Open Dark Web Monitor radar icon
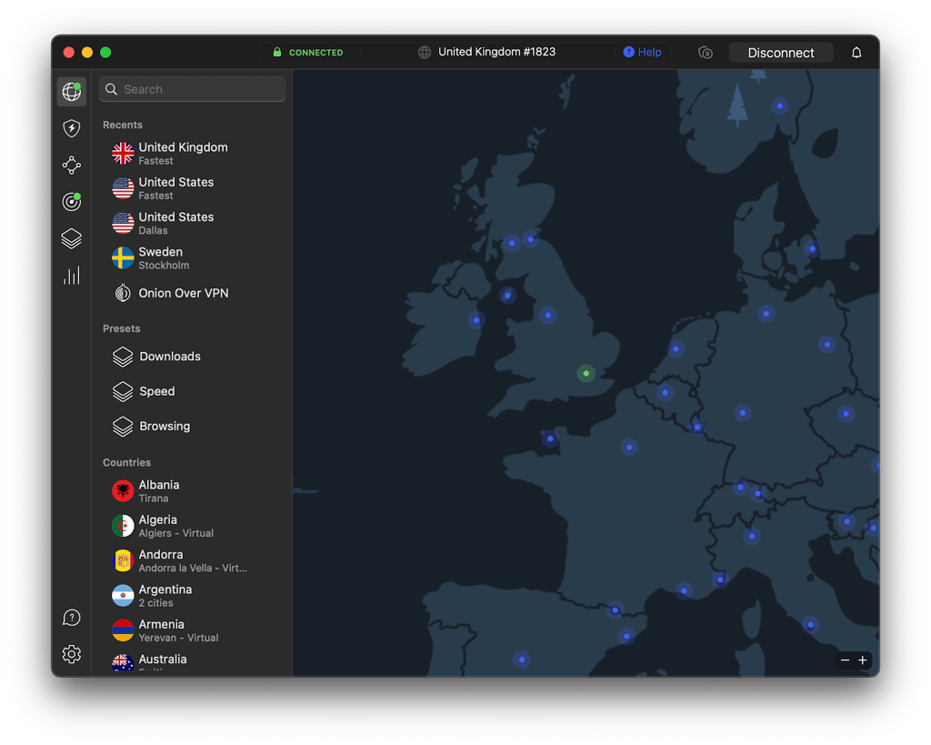Image resolution: width=931 pixels, height=745 pixels. click(x=71, y=202)
